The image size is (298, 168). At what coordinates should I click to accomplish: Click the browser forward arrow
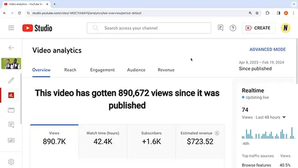pyautogui.click(x=12, y=13)
